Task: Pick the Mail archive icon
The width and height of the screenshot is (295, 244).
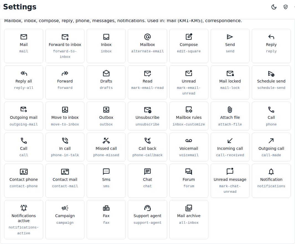Action: (x=189, y=208)
